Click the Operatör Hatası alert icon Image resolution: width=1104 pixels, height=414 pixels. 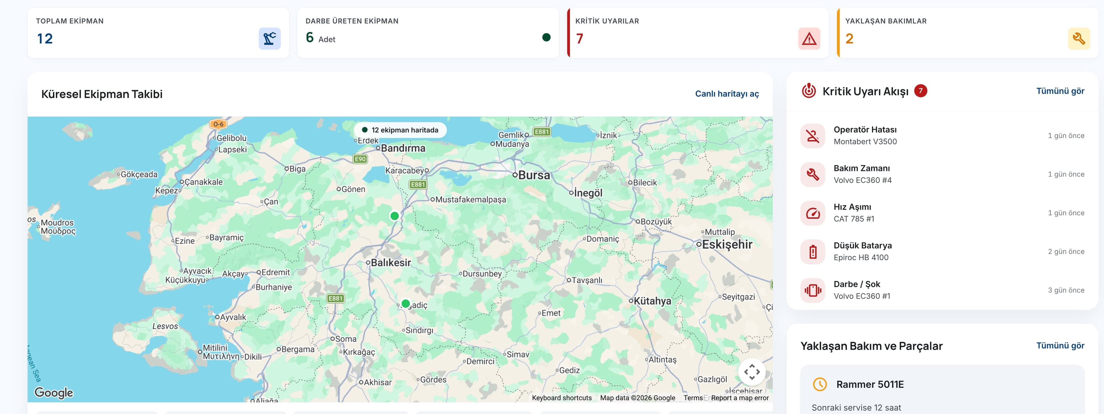pos(813,136)
